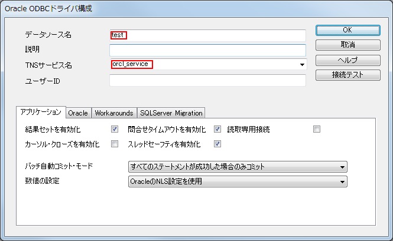Open the Workarounds tab
393x241 pixels.
pos(114,113)
